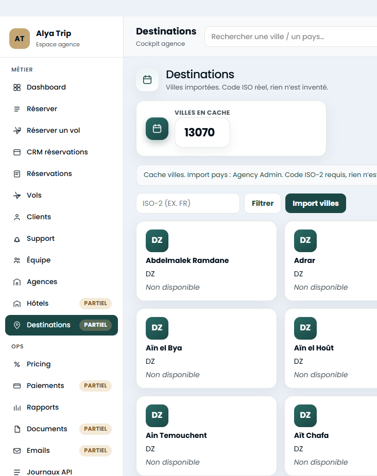377x476 pixels.
Task: Click the Filtrer button
Action: tap(263, 203)
